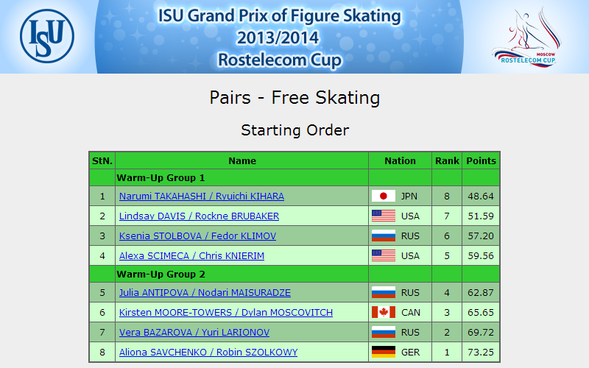Click the USA flag beside Lindsay Davis
The height and width of the screenshot is (368, 589).
(383, 216)
